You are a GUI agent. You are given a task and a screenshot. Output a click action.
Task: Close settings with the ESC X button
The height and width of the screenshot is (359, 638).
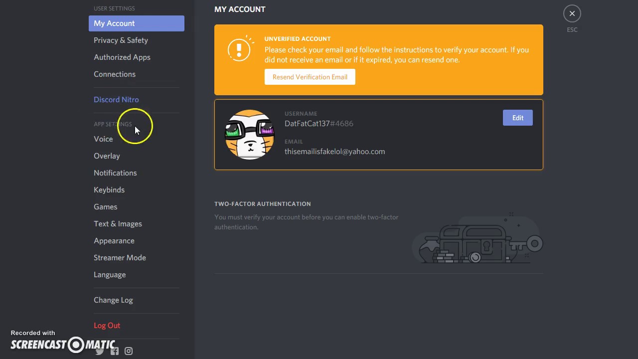point(572,13)
